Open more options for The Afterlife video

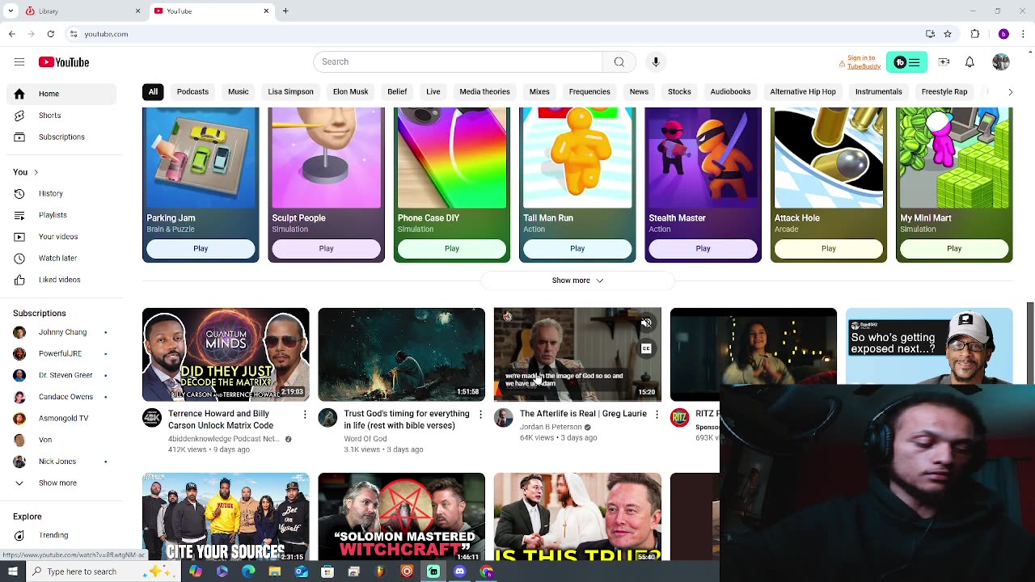(657, 415)
